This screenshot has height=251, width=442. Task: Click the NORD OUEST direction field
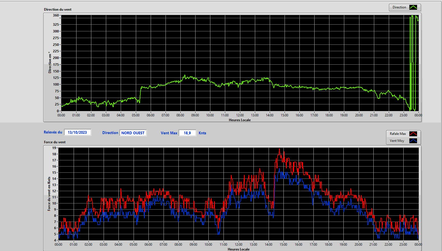click(x=133, y=133)
